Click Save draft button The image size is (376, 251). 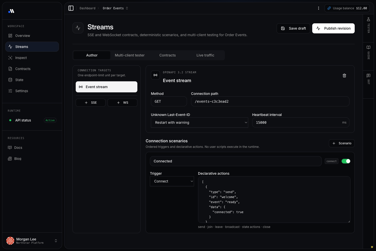click(x=293, y=28)
